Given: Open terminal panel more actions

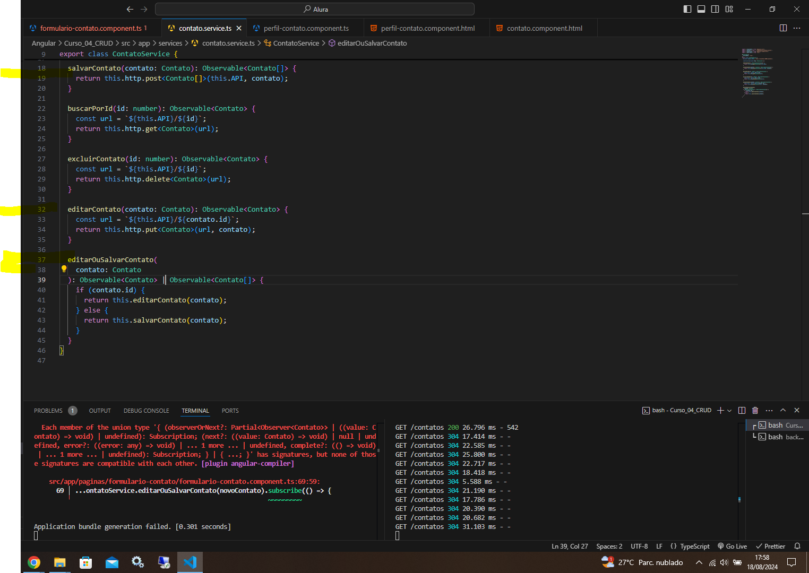Looking at the screenshot, I should point(769,410).
